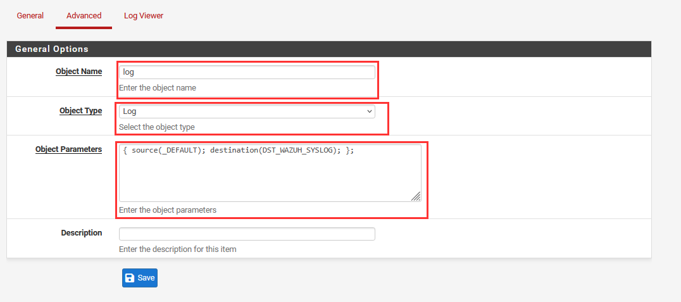Open the Log Viewer tab
This screenshot has height=302, width=681.
[144, 16]
